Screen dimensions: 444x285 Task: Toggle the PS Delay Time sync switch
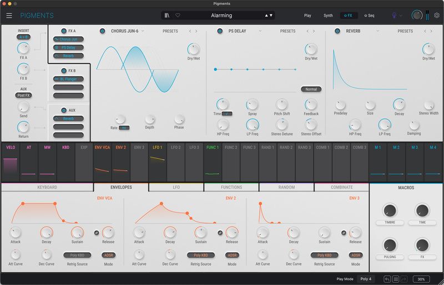[227, 114]
